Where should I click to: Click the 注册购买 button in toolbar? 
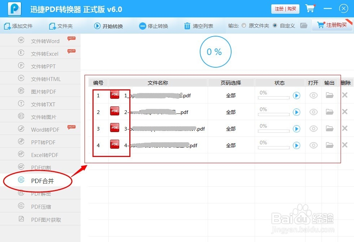[332, 25]
